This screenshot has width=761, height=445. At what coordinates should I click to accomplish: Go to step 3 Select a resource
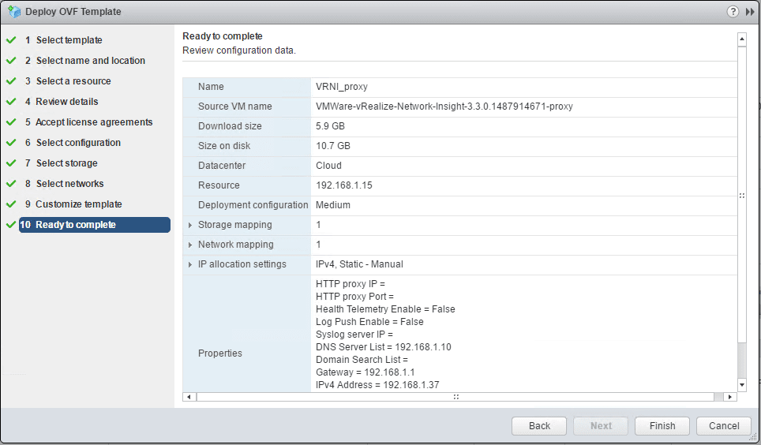point(73,81)
